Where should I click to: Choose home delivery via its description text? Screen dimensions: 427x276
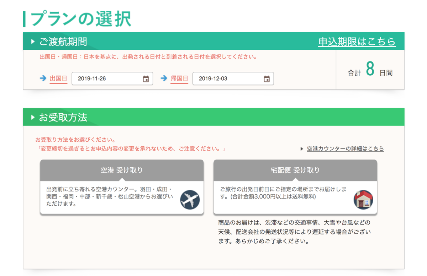click(284, 193)
